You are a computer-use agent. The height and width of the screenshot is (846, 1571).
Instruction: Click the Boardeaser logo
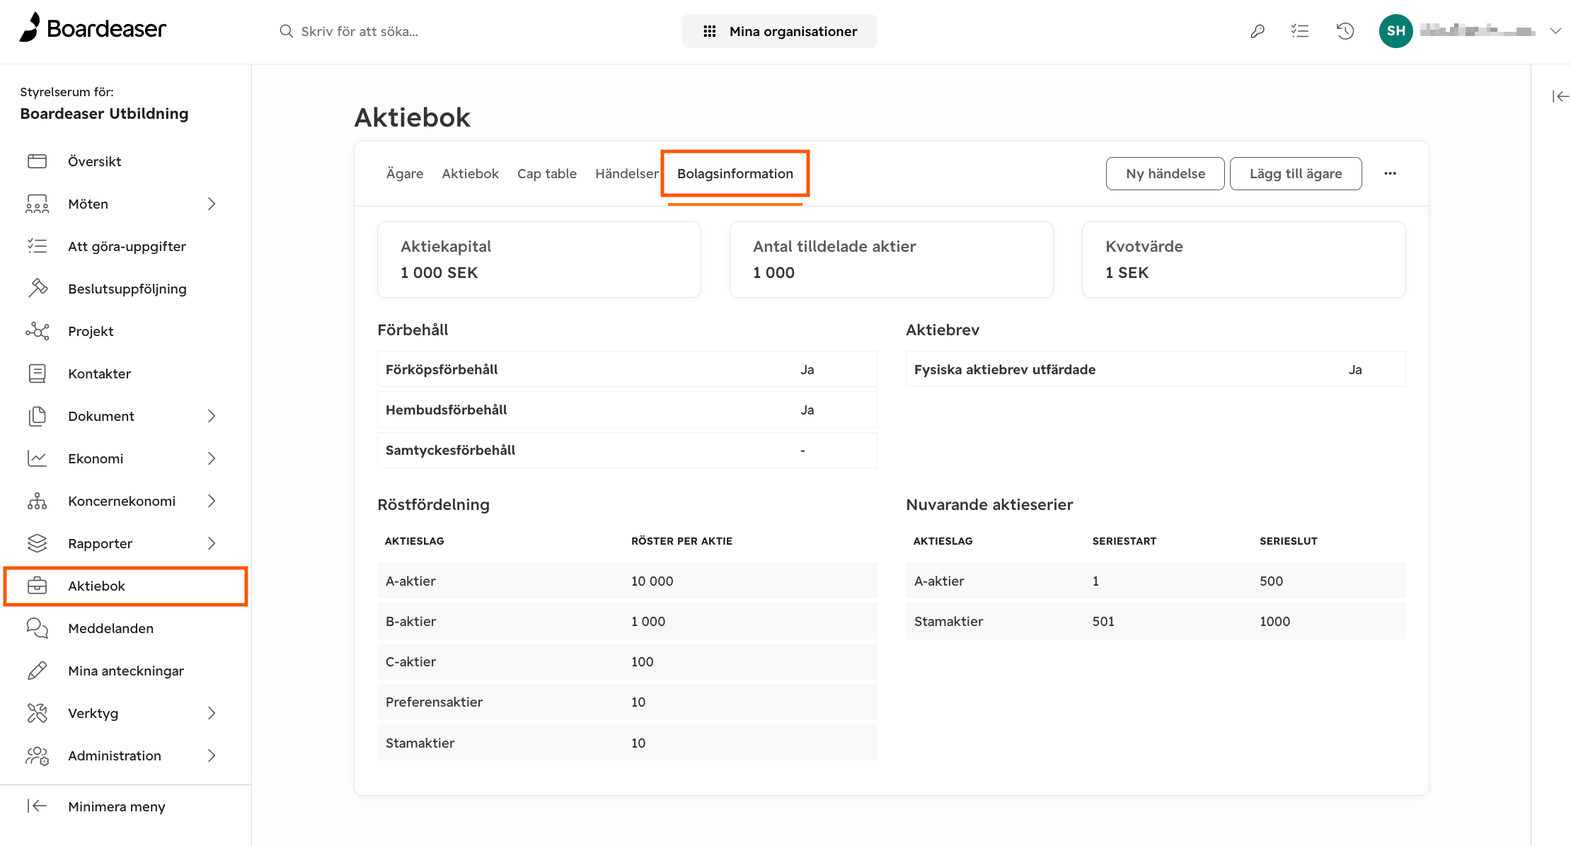(x=93, y=28)
